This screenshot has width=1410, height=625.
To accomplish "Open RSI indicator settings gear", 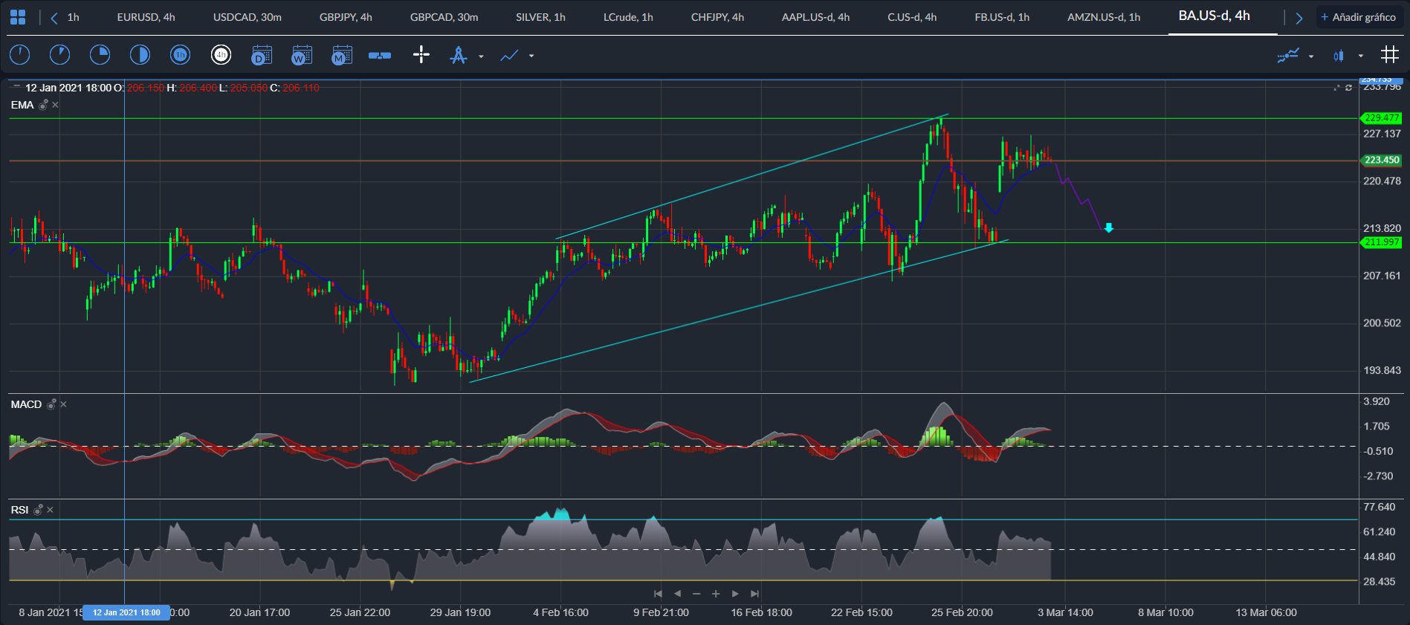I will click(39, 510).
